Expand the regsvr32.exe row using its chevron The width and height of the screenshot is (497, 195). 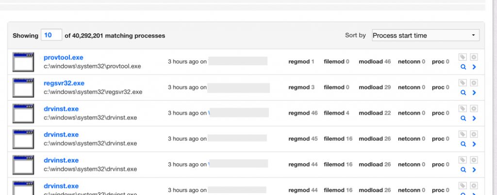(x=474, y=92)
